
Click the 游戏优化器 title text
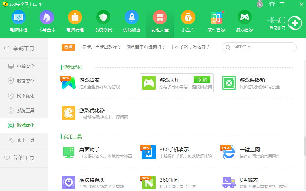[92, 110]
